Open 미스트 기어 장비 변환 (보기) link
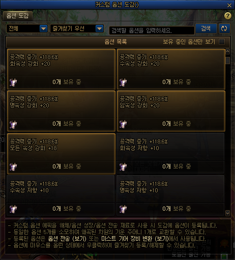 (135, 239)
